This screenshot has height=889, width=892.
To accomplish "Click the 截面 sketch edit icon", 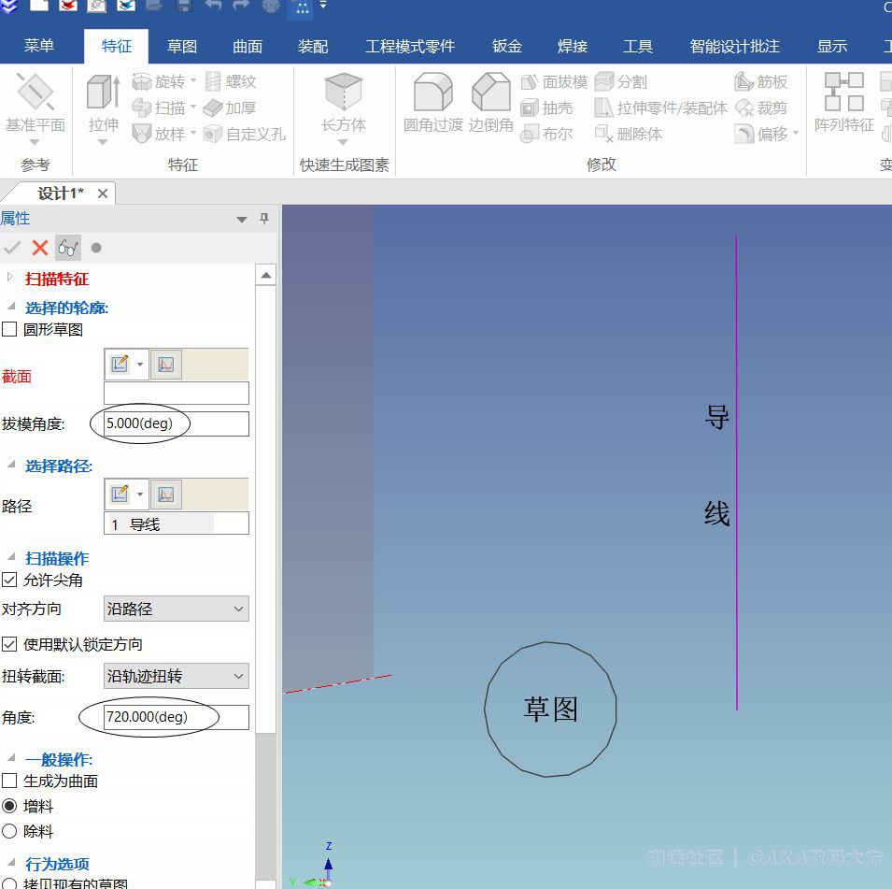I will click(120, 364).
